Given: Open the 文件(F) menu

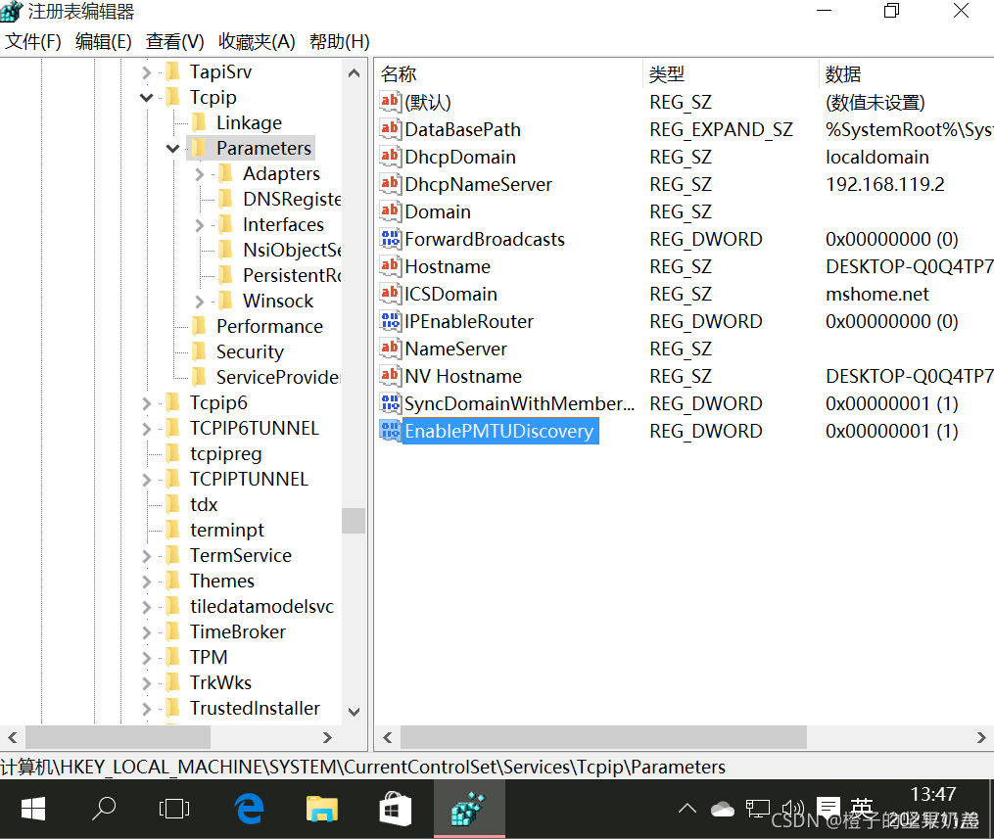Looking at the screenshot, I should point(33,41).
